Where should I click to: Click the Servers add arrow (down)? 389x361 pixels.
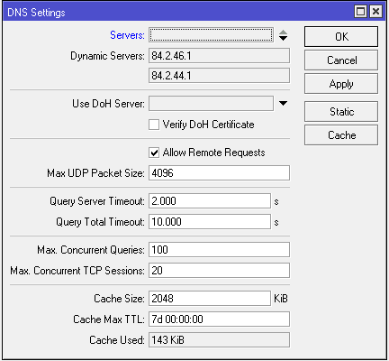click(x=283, y=38)
